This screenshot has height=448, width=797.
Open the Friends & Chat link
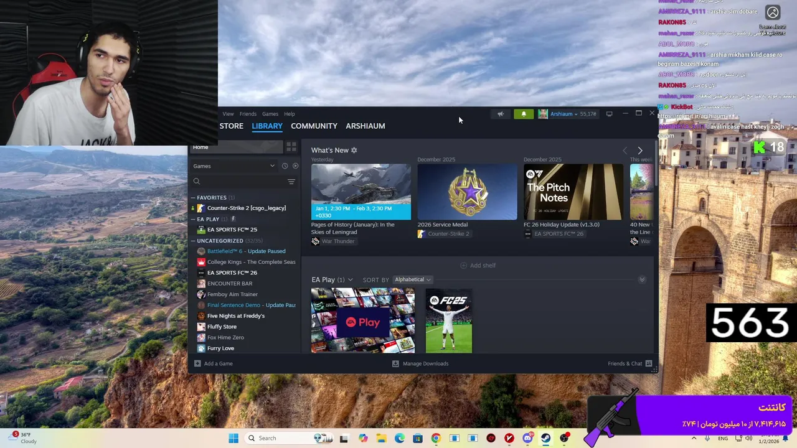pyautogui.click(x=625, y=363)
